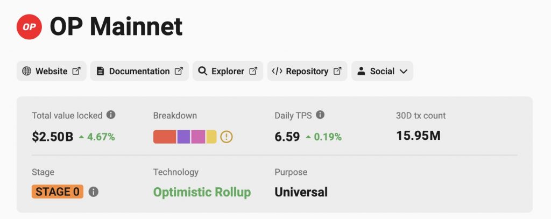Click the chevron arrow next to Social
The image size is (551, 219).
tap(404, 72)
